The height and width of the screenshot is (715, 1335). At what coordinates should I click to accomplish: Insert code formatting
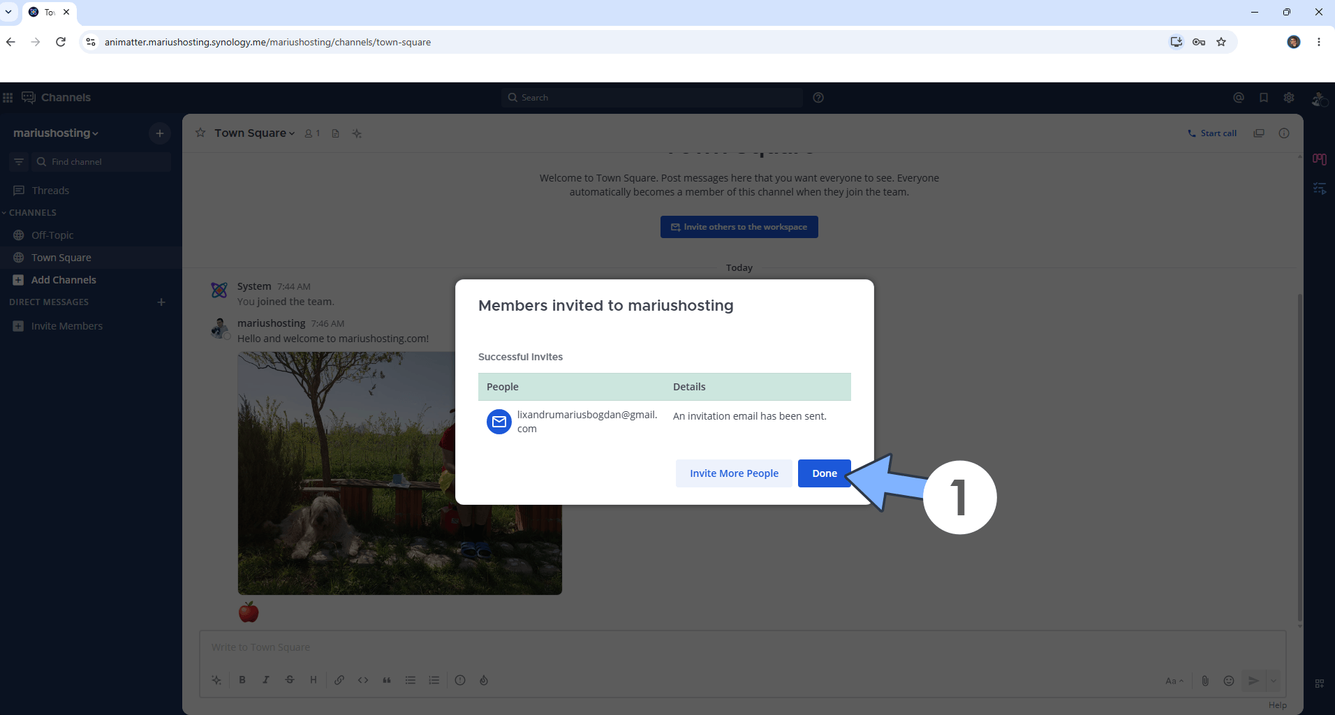tap(363, 680)
